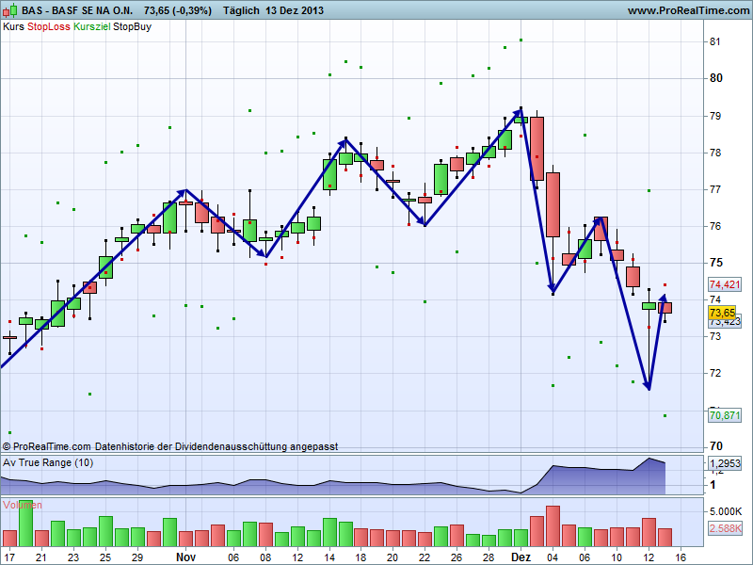Click the red StopLoss legend label
753x565 pixels.
(49, 27)
